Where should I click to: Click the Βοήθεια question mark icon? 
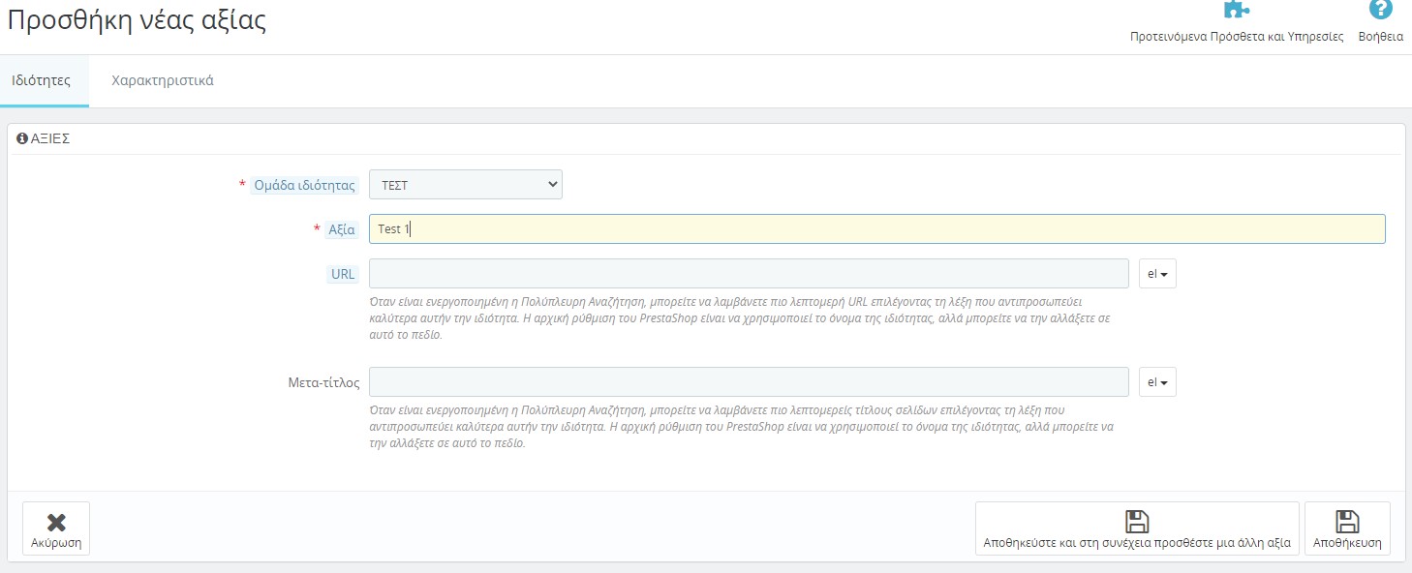(1380, 10)
